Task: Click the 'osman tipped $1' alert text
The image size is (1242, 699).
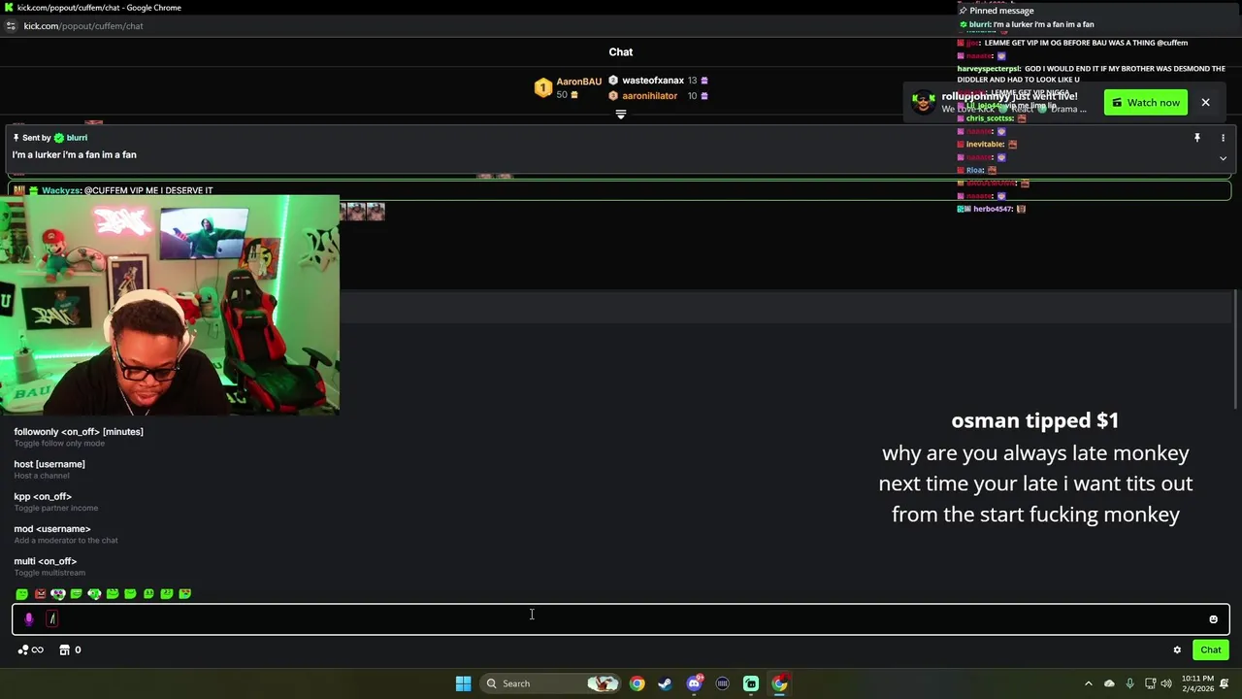Action: pos(1034,420)
